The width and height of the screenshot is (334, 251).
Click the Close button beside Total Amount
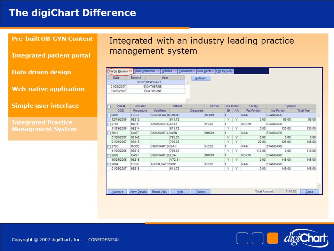coord(309,192)
